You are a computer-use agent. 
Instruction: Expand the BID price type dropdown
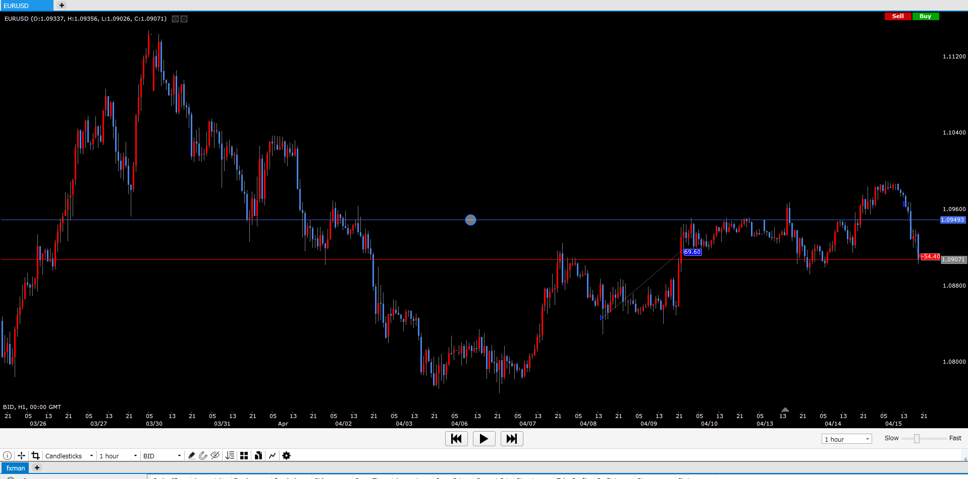(x=162, y=456)
